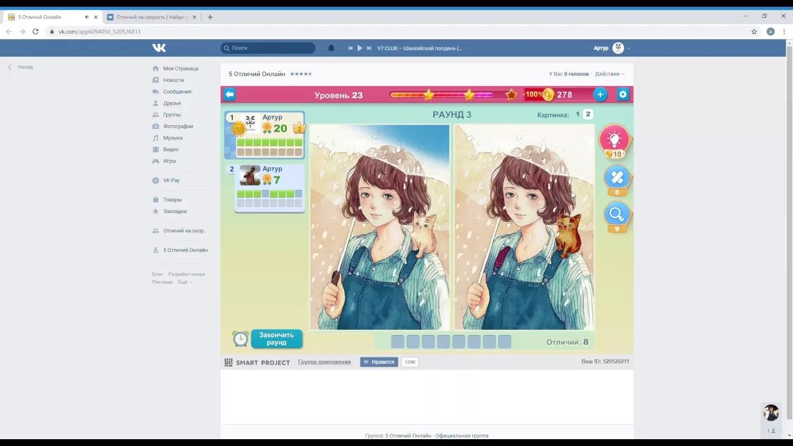Click SMART PROJECT logo
Viewport: 793px width, 446px height.
[x=257, y=362]
